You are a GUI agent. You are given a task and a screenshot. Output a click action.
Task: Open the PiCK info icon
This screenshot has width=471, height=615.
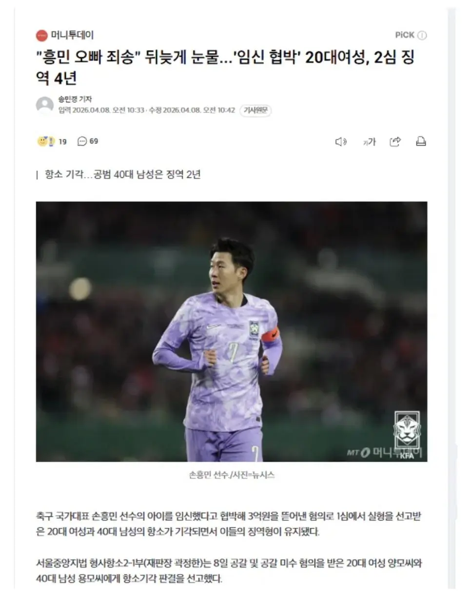(422, 35)
